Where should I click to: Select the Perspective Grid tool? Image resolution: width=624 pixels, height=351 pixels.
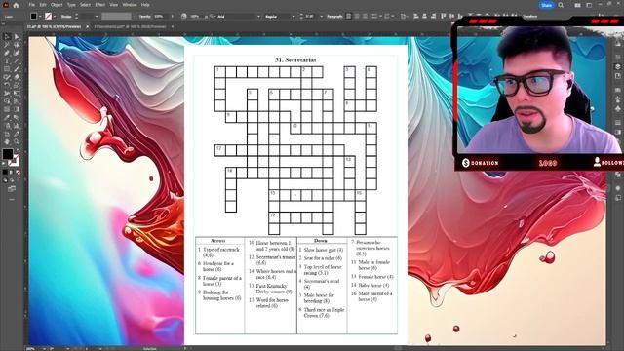pyautogui.click(x=17, y=101)
